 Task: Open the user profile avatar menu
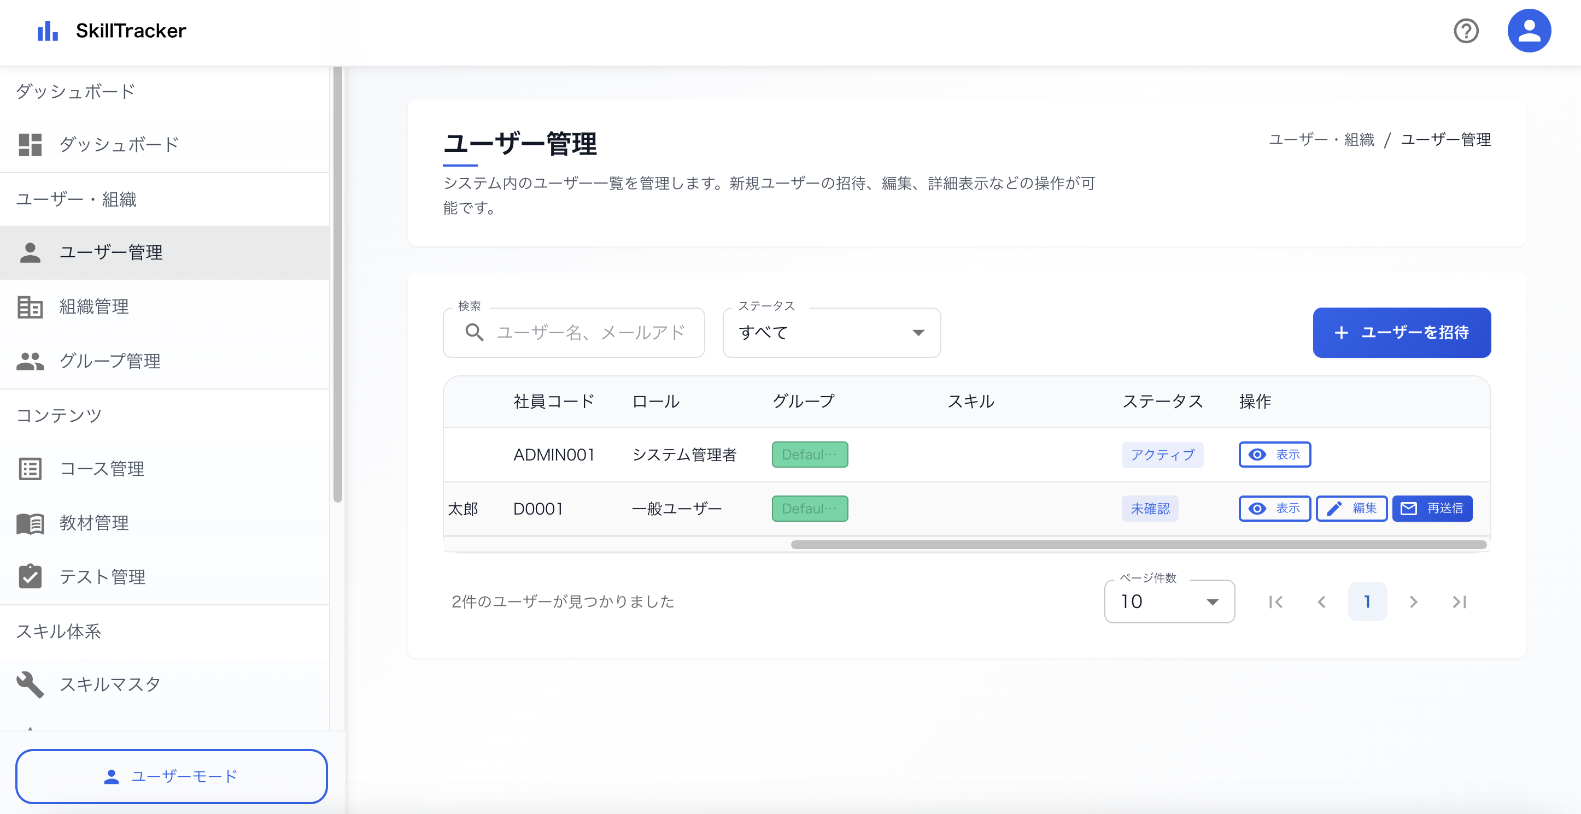tap(1529, 30)
